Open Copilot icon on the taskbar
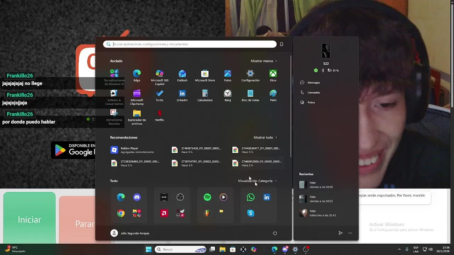 coord(254,249)
